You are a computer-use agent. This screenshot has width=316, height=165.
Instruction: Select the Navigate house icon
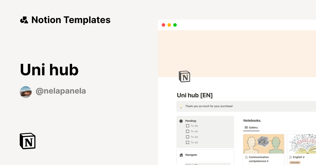[181, 155]
